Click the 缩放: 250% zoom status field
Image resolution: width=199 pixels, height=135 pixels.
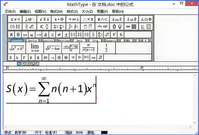click(x=75, y=133)
